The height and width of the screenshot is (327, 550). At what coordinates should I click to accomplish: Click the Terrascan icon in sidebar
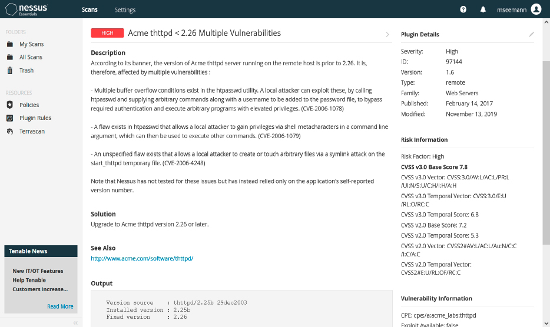[9, 131]
